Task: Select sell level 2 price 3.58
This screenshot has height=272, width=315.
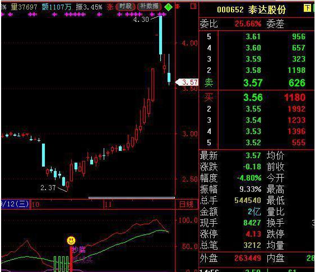Action: coord(253,70)
